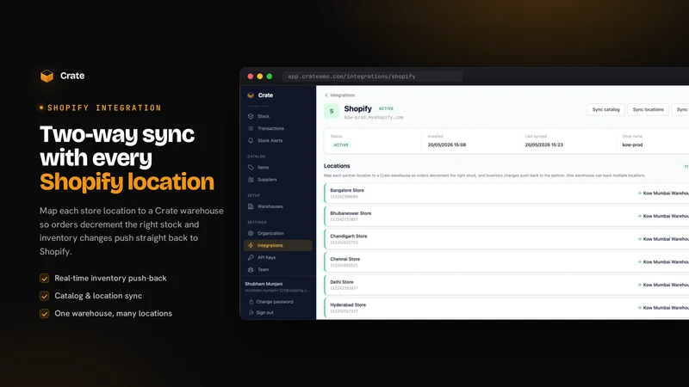Select the Chandigarh Store location name

coord(349,236)
